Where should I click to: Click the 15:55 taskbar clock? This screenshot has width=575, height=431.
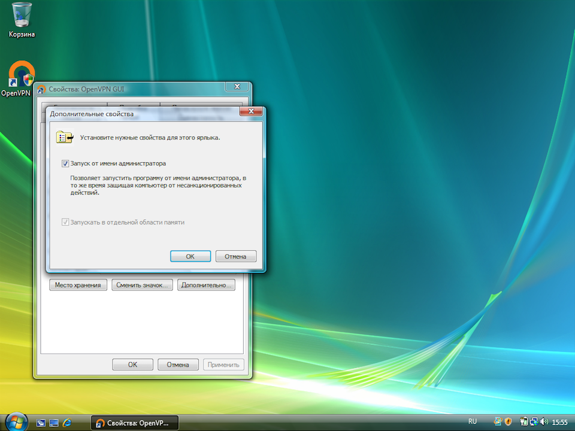pyautogui.click(x=559, y=422)
